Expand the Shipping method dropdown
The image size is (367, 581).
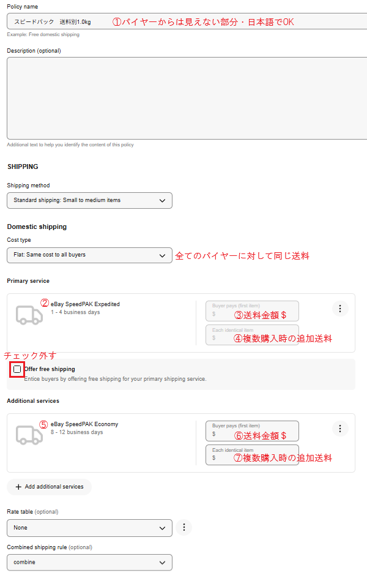click(x=89, y=200)
